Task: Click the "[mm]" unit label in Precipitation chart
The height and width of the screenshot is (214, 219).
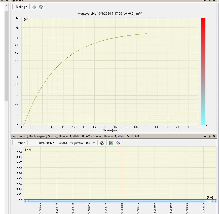Action: point(28,150)
